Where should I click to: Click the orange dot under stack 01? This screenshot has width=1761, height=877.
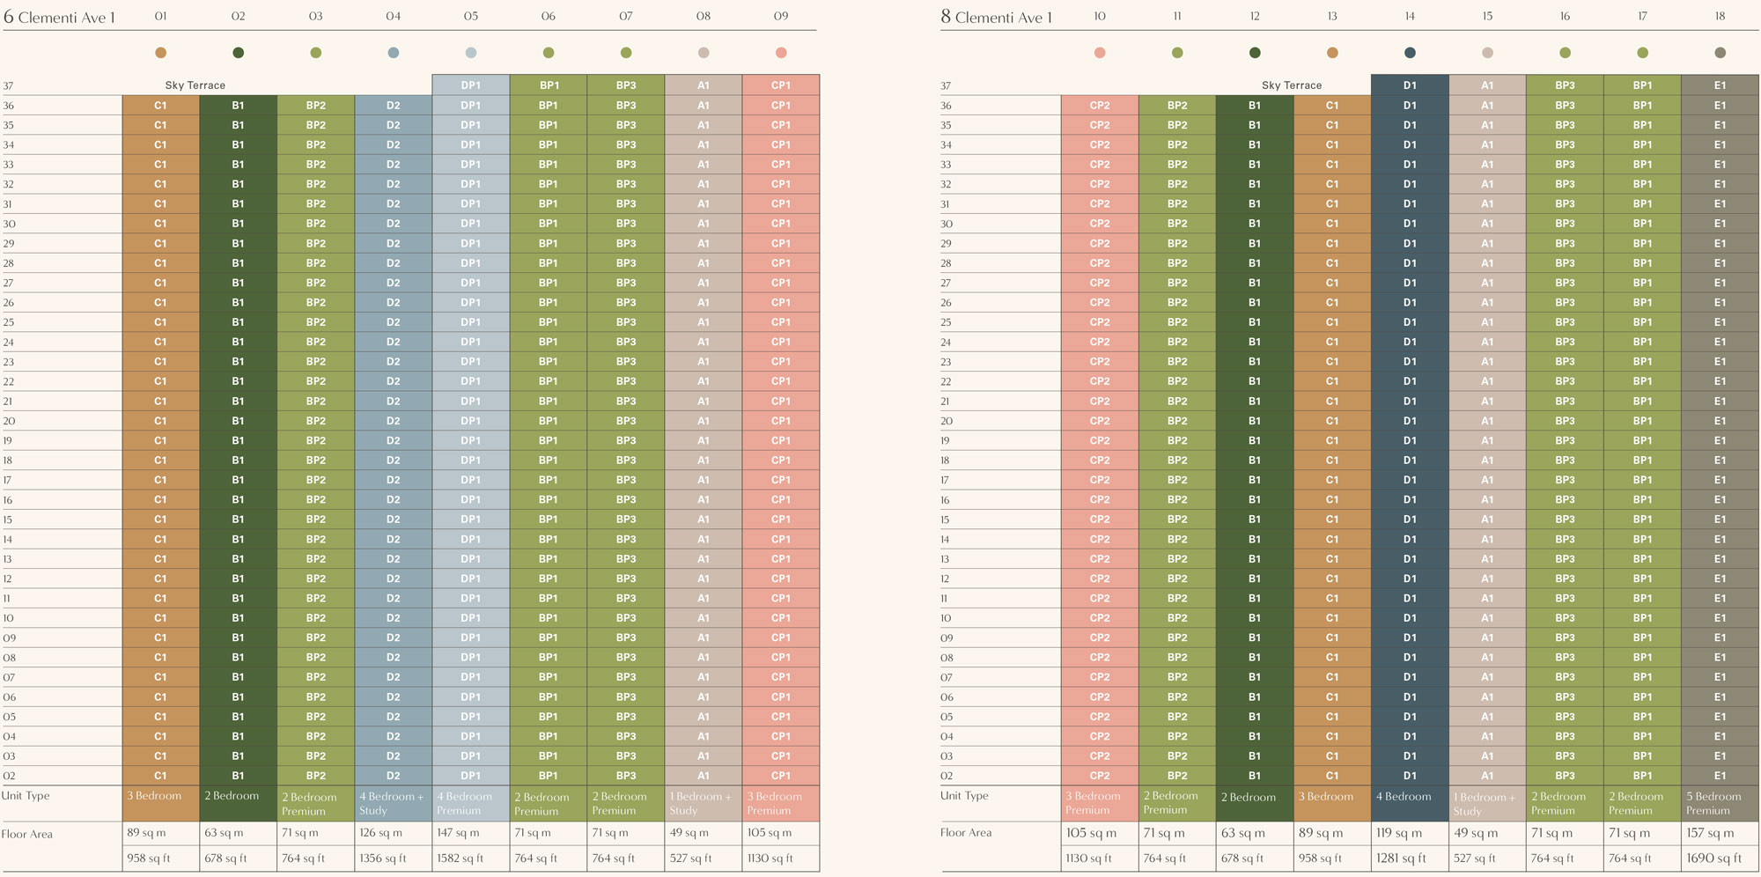[160, 53]
